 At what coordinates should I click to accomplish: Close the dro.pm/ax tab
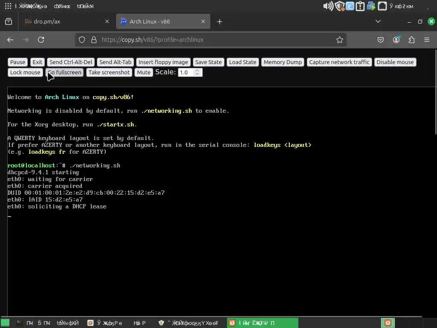pyautogui.click(x=107, y=21)
